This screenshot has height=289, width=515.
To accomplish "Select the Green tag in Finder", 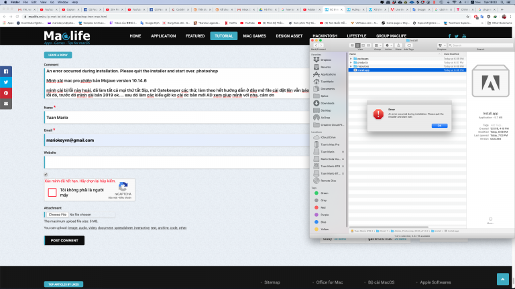I will (x=321, y=193).
